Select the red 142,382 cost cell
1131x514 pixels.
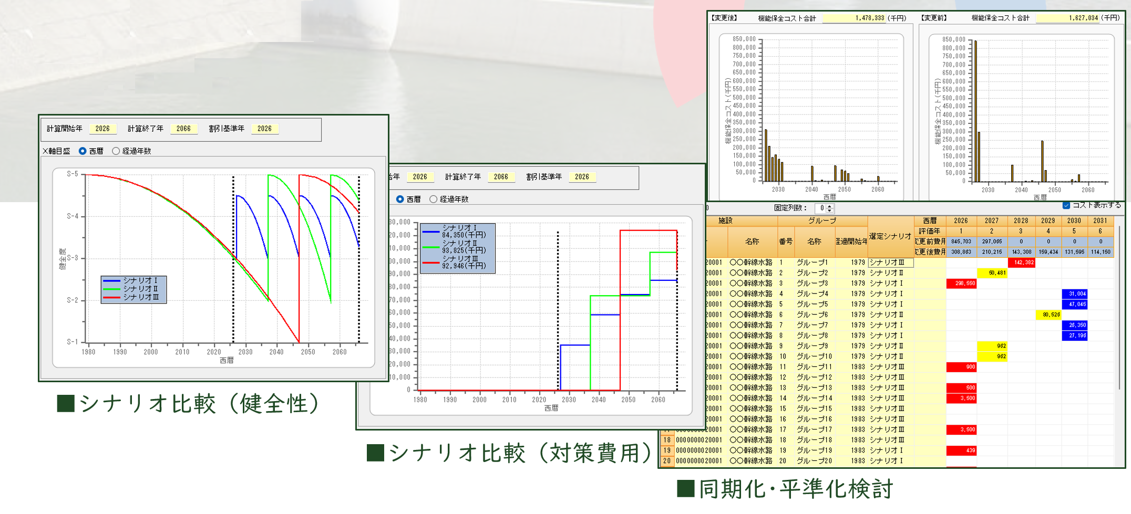pos(1021,263)
